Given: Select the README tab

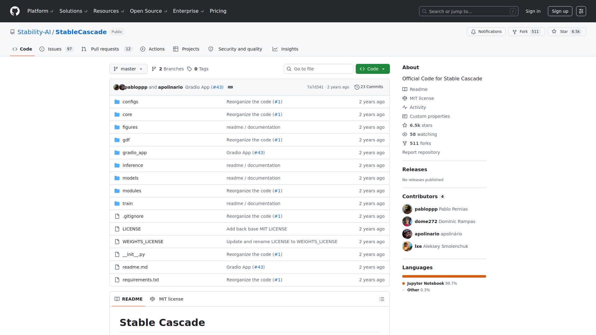Looking at the screenshot, I should coord(129,299).
